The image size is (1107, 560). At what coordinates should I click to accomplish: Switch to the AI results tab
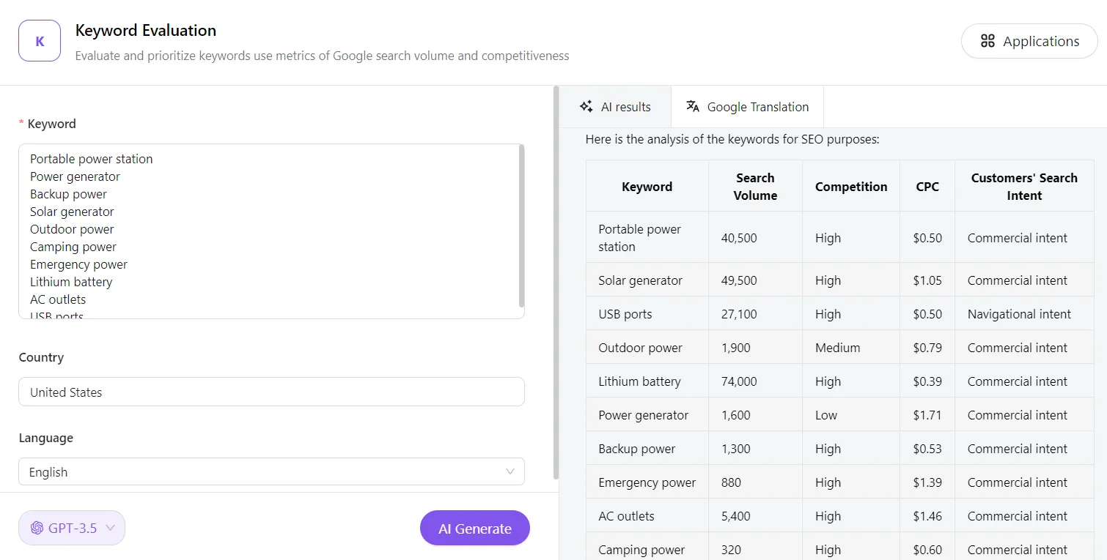pyautogui.click(x=616, y=107)
